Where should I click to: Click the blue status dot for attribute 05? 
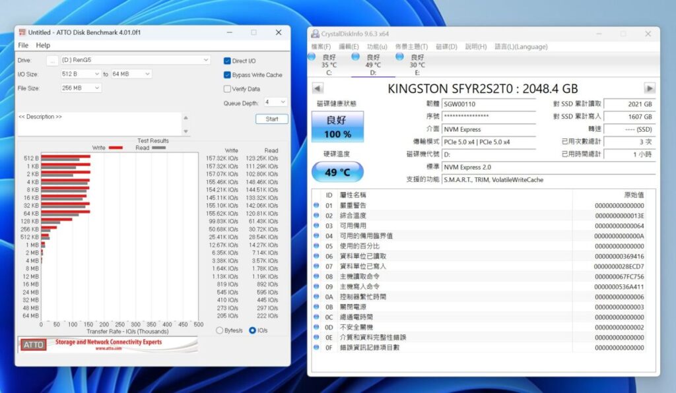pos(316,246)
